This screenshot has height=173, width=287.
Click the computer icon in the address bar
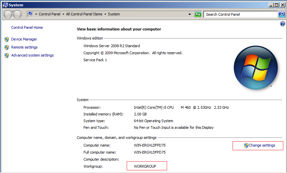pyautogui.click(x=30, y=14)
